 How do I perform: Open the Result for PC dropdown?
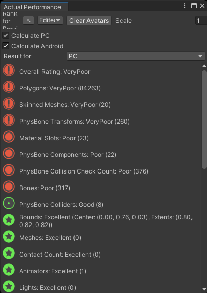(136, 56)
